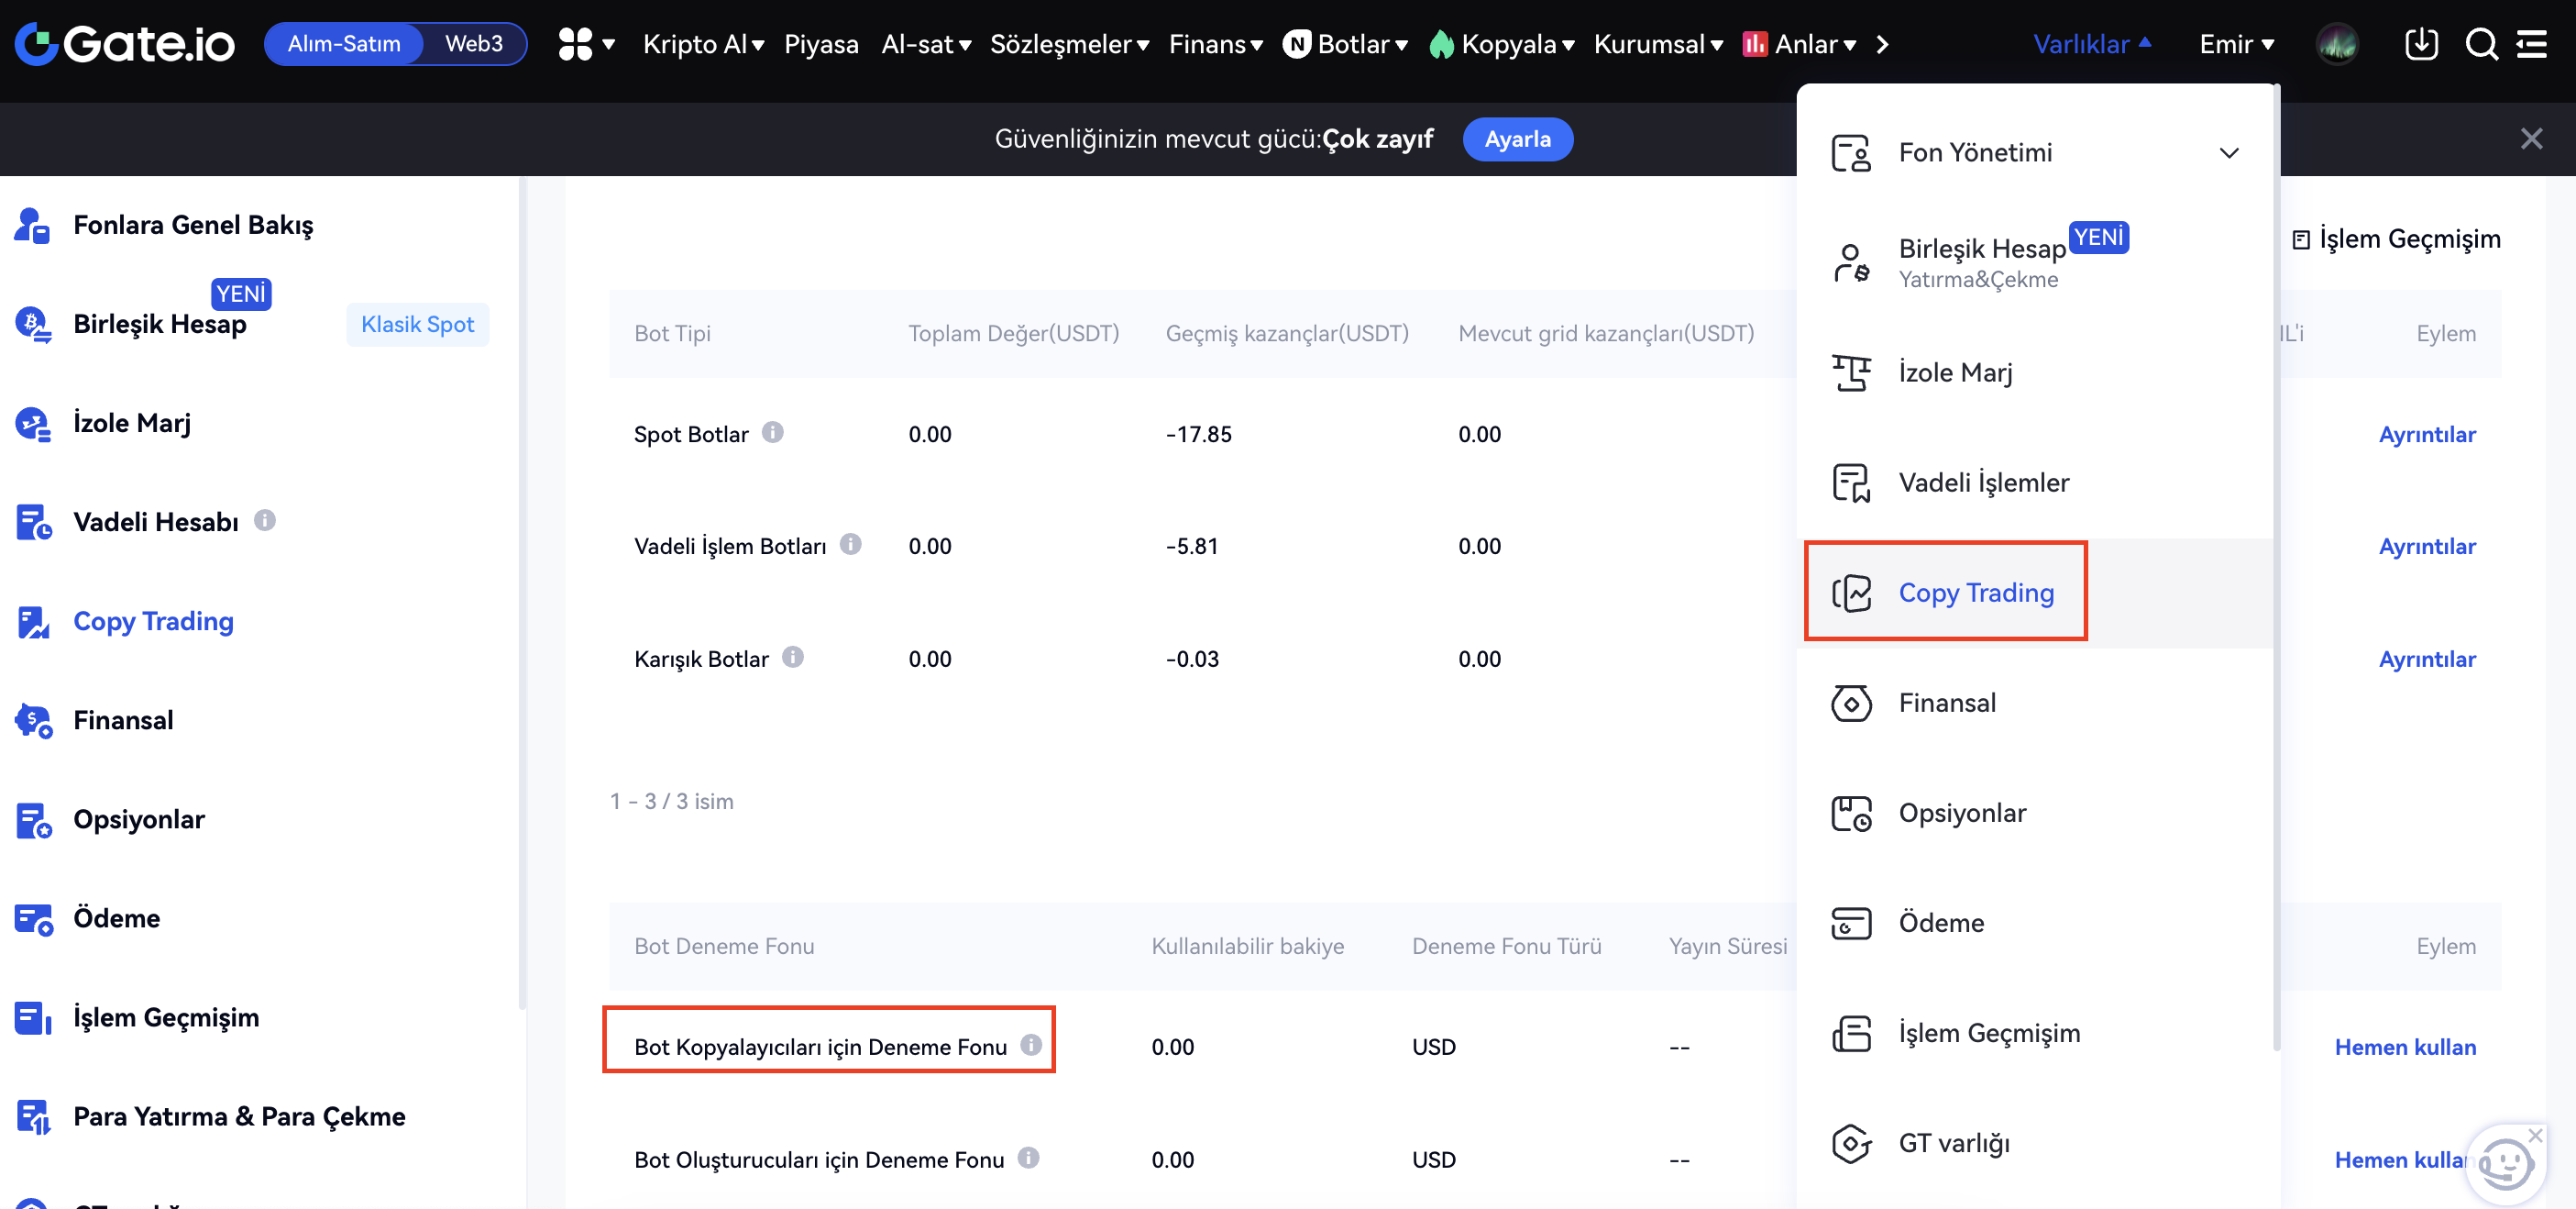Click the user profile avatar
Image resolution: width=2576 pixels, height=1209 pixels.
click(x=2337, y=44)
